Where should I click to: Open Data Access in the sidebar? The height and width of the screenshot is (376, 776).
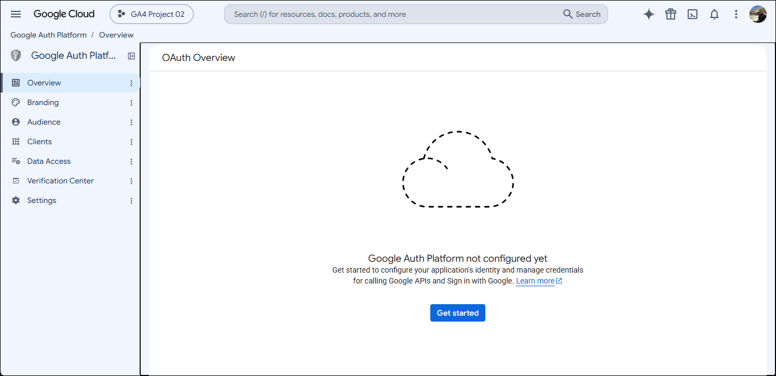coord(70,161)
